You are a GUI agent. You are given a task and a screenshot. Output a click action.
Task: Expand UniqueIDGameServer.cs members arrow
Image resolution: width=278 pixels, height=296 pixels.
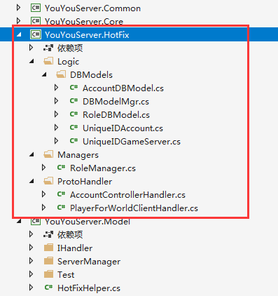pos(56,141)
